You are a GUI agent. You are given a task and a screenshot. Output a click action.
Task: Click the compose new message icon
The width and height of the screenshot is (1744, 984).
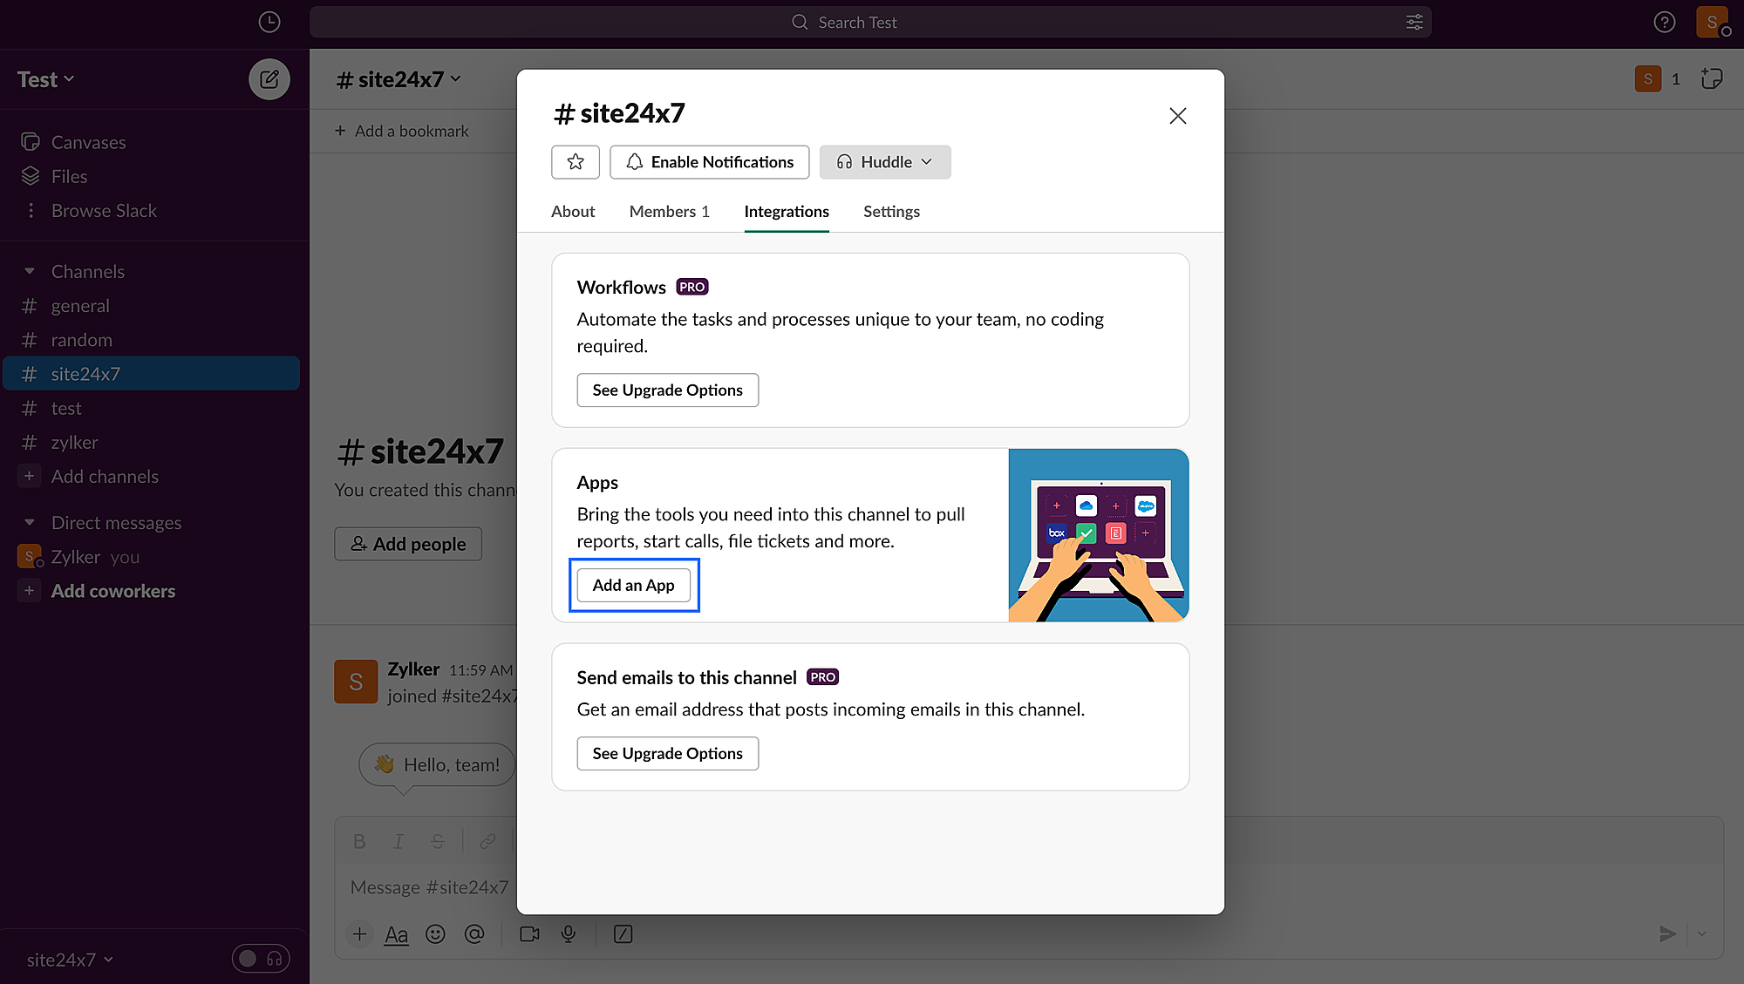click(269, 79)
